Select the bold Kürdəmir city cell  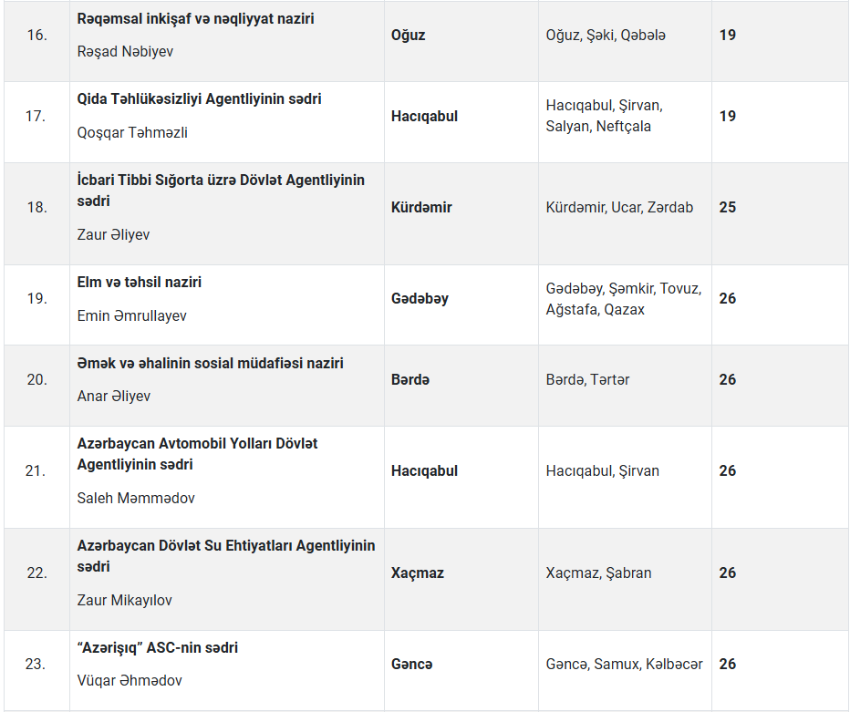click(x=421, y=207)
